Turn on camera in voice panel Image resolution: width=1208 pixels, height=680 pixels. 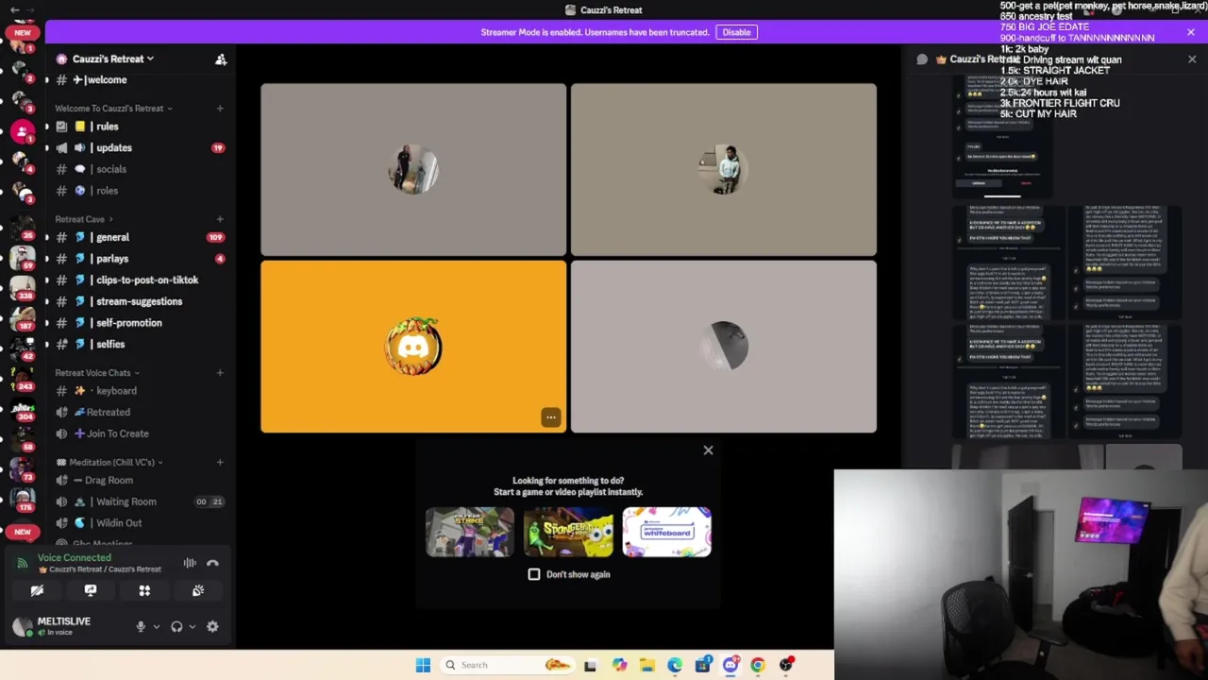tap(37, 590)
